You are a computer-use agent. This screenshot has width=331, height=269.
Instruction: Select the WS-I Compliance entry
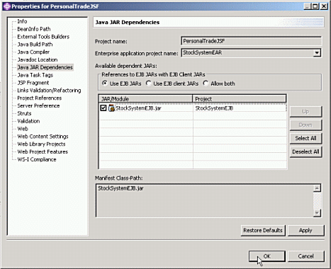(x=37, y=159)
